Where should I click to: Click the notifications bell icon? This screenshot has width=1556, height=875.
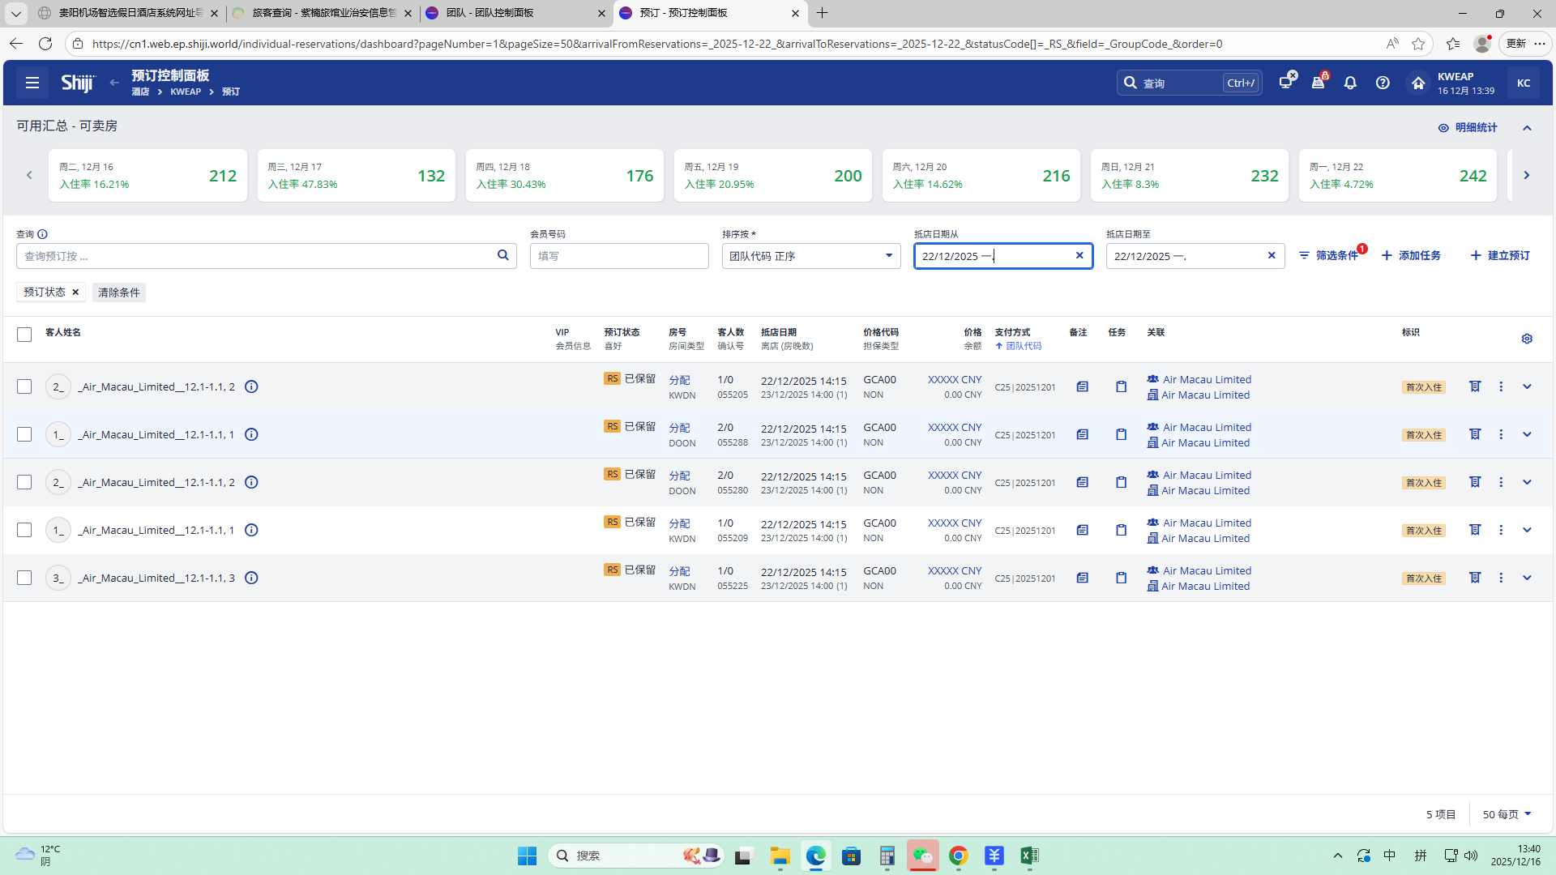(x=1350, y=83)
